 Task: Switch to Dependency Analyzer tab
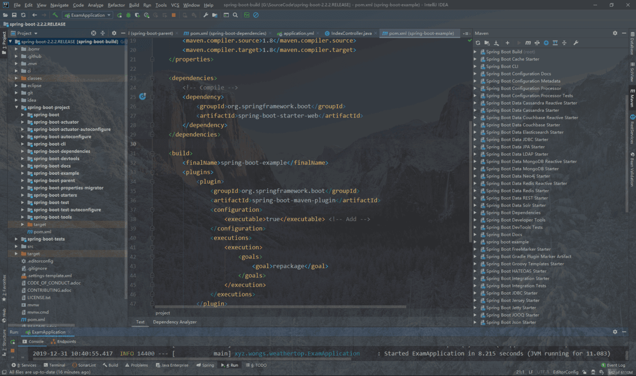tap(175, 322)
